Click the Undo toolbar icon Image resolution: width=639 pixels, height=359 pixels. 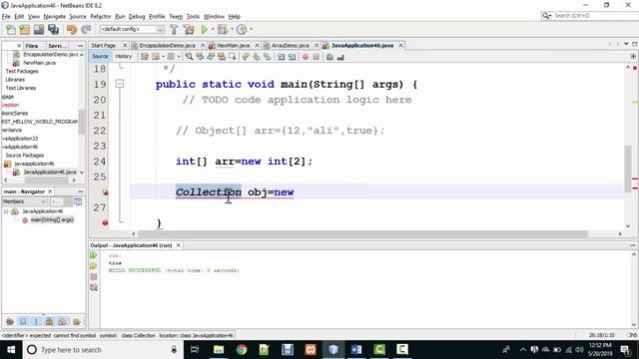click(72, 29)
